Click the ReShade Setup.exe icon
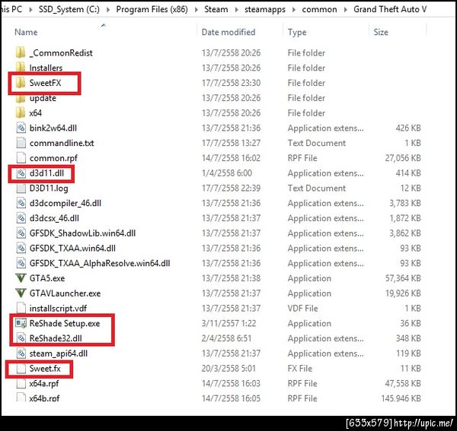Viewport: 457px width, 431px height. tap(21, 323)
